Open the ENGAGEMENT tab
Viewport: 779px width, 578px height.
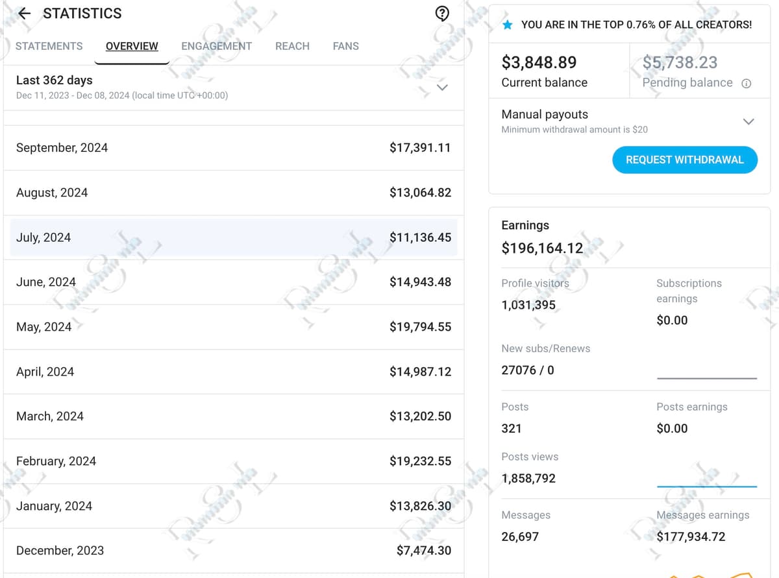pos(216,46)
